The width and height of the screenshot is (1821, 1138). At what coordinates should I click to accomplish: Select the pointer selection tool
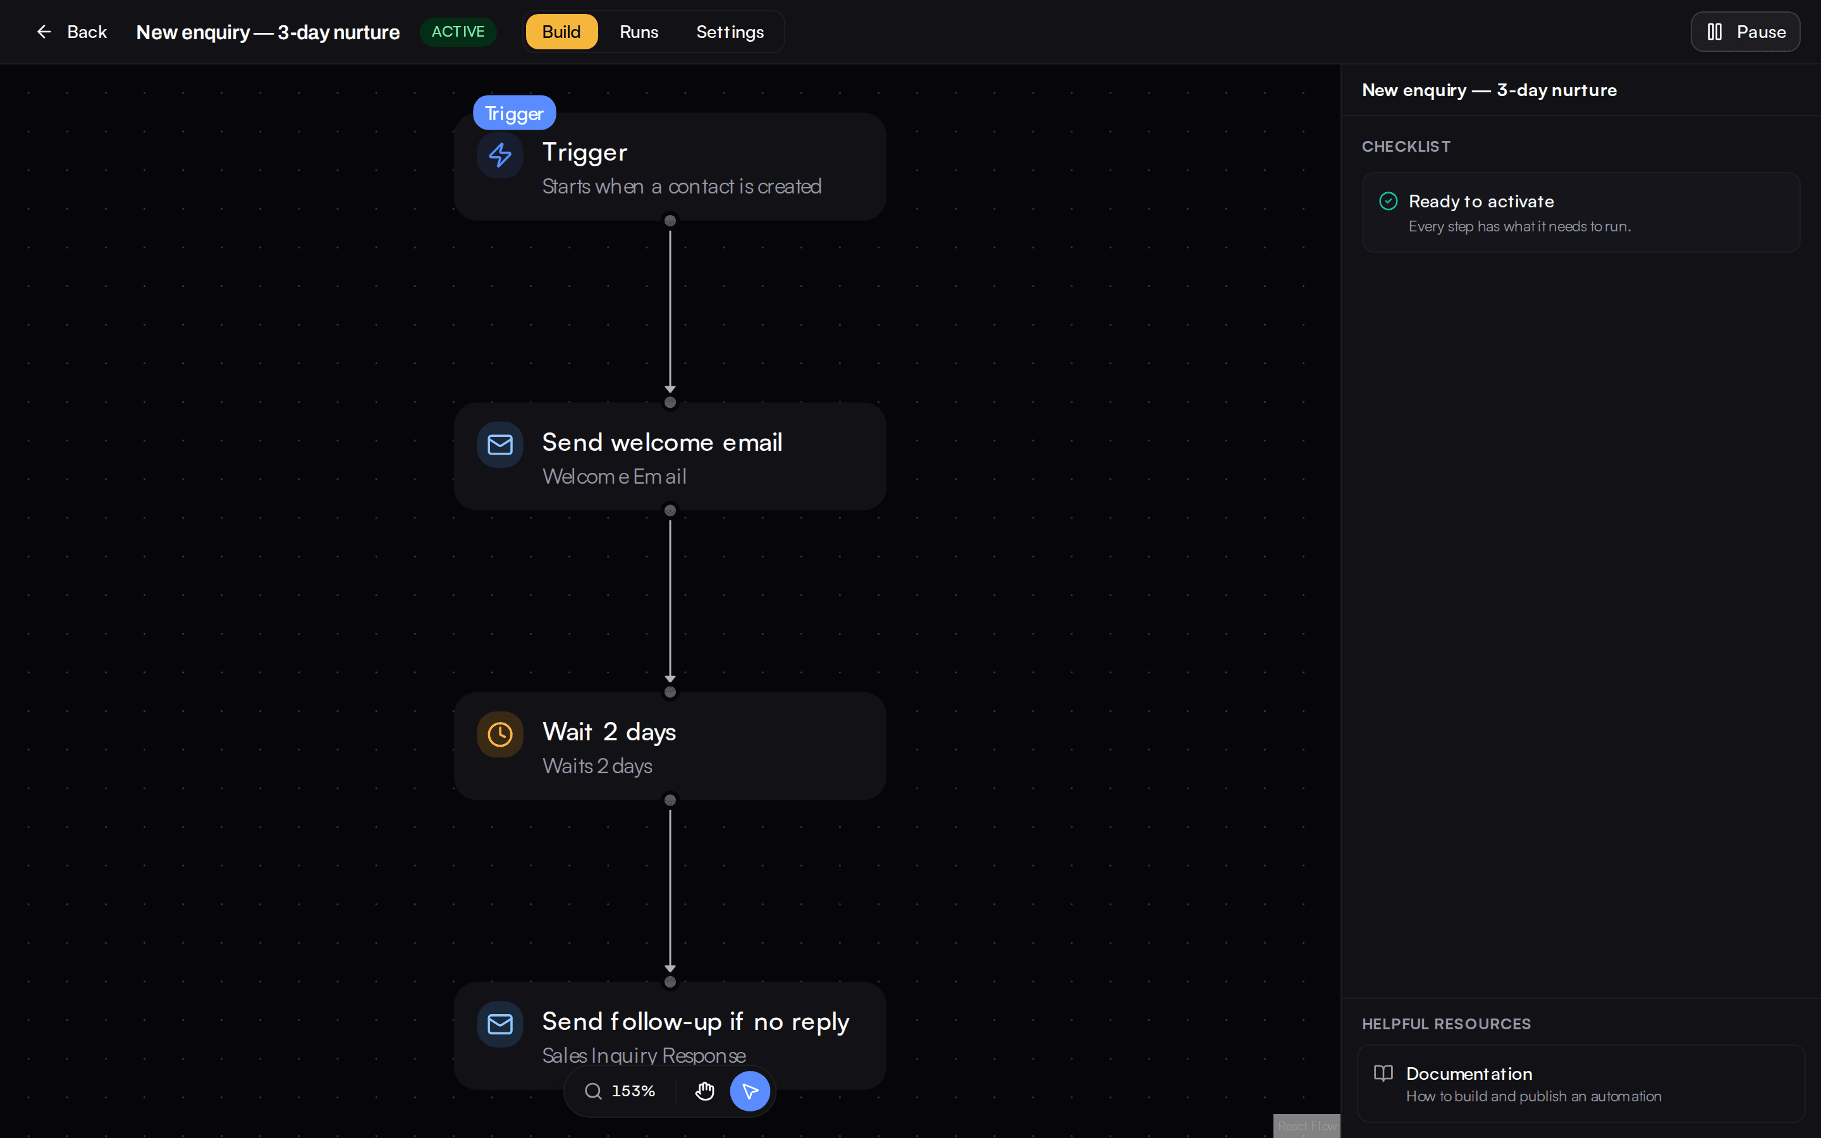click(x=749, y=1091)
